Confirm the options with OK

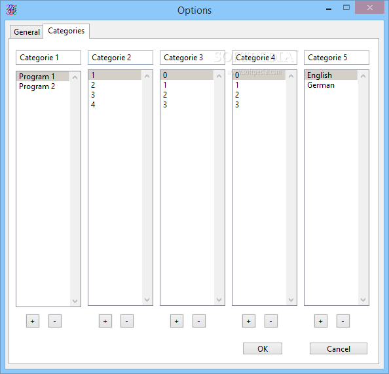pos(263,348)
